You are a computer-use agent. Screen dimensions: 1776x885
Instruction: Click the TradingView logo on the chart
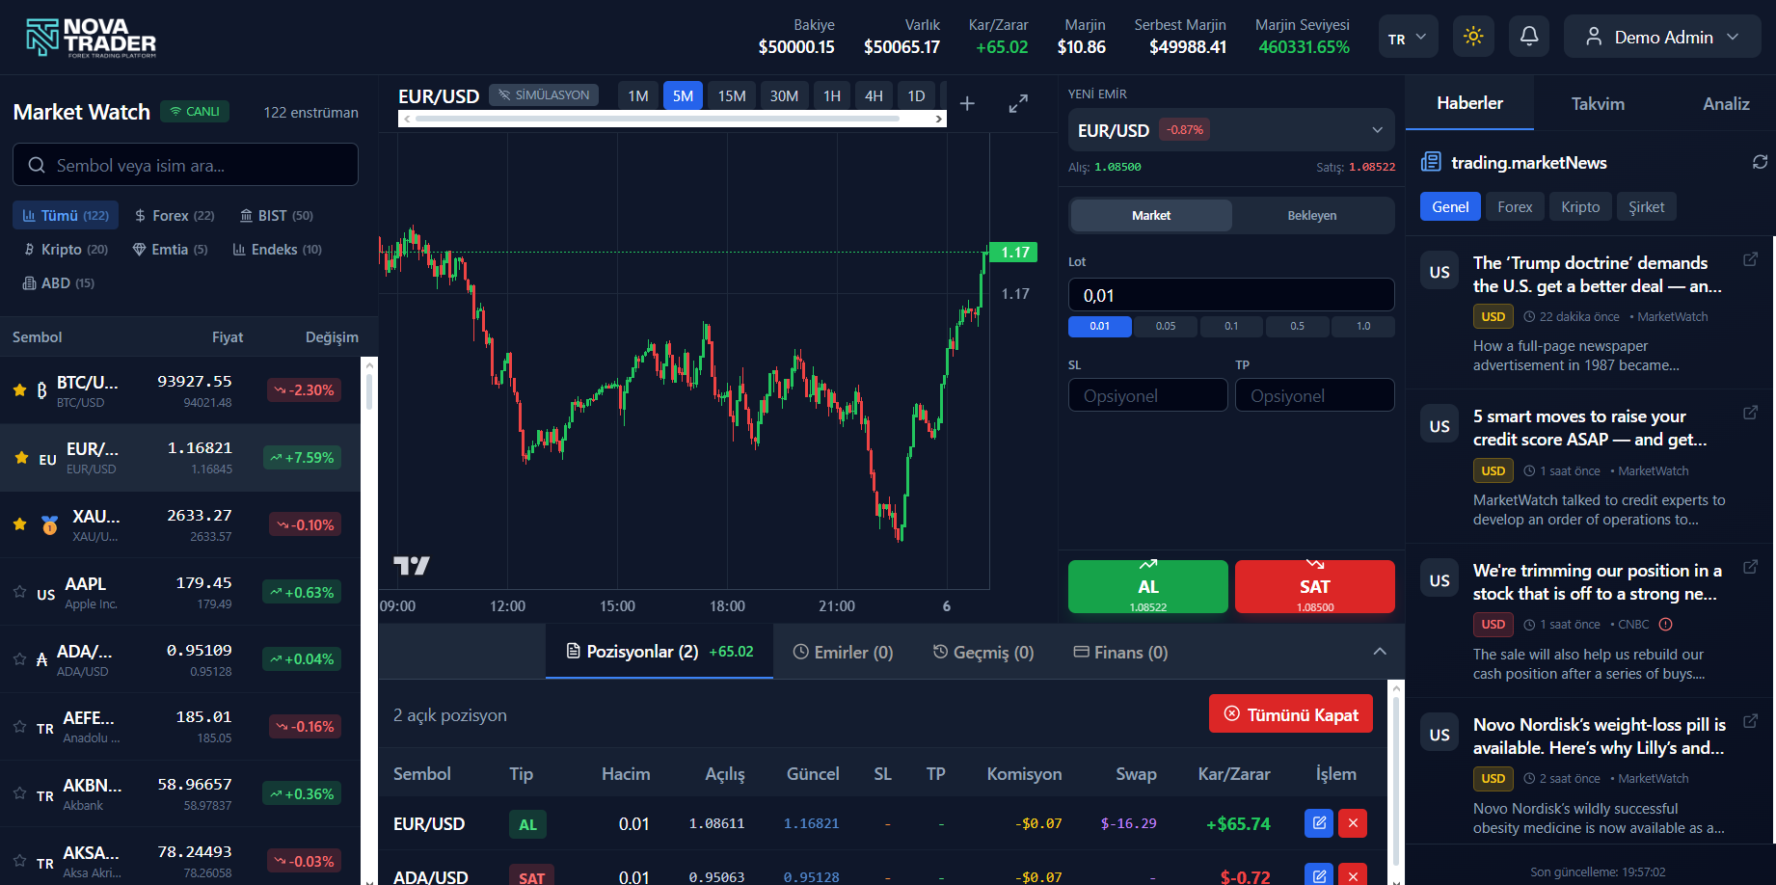tap(413, 566)
